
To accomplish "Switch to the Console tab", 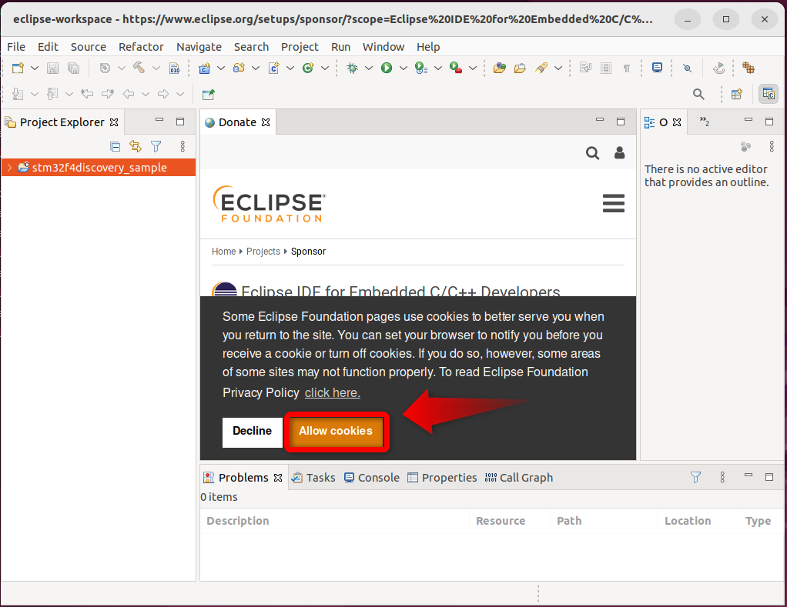I will coord(372,477).
